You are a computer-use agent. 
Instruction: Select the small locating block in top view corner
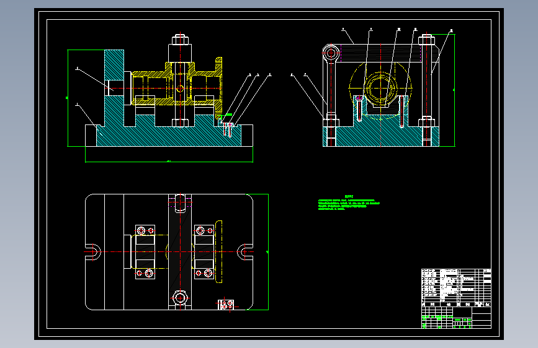[x=226, y=305]
